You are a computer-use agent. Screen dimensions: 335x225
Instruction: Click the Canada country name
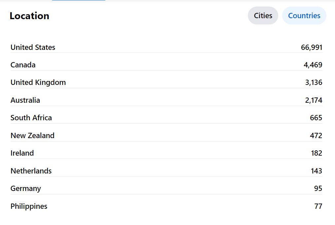[23, 65]
